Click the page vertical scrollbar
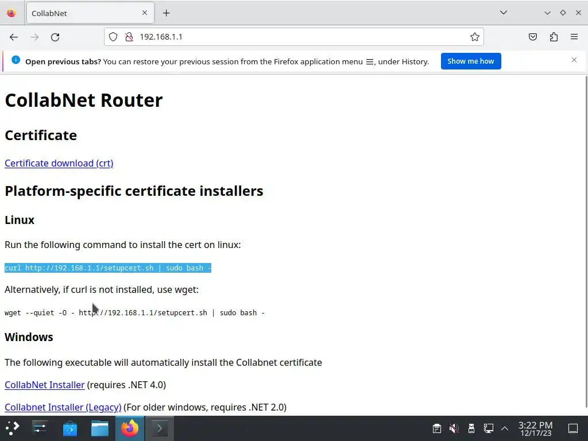588x441 pixels. click(x=586, y=242)
